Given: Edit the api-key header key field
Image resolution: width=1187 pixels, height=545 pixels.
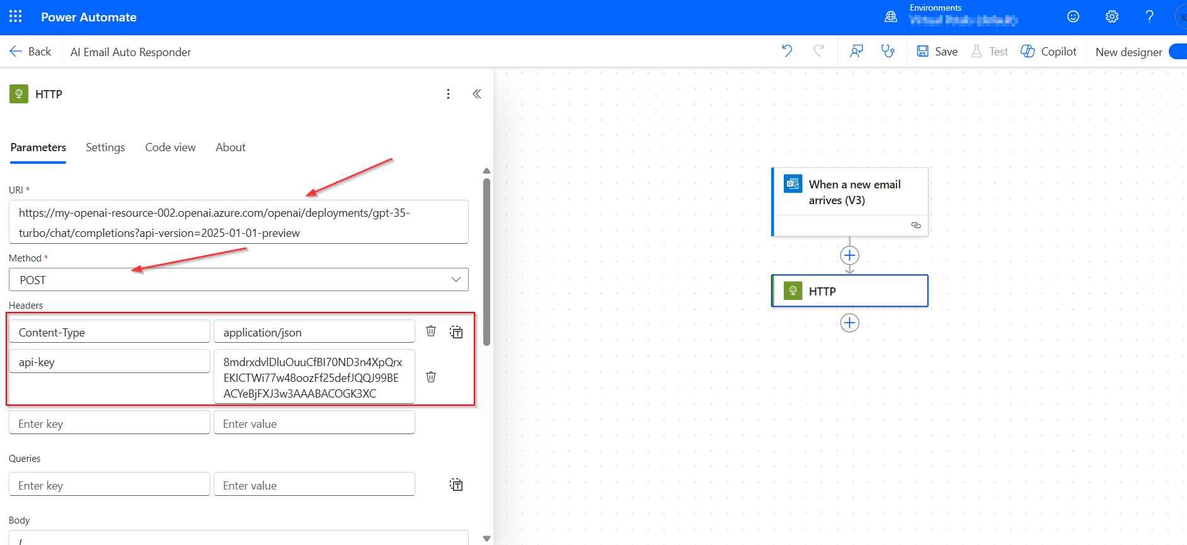Looking at the screenshot, I should tap(110, 362).
